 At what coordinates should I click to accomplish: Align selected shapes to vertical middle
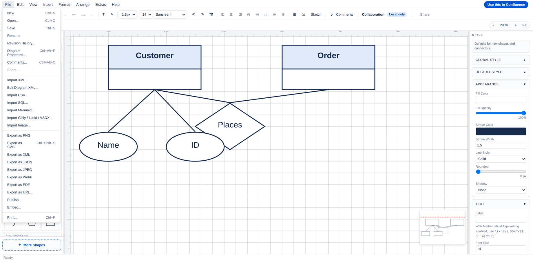257,14
